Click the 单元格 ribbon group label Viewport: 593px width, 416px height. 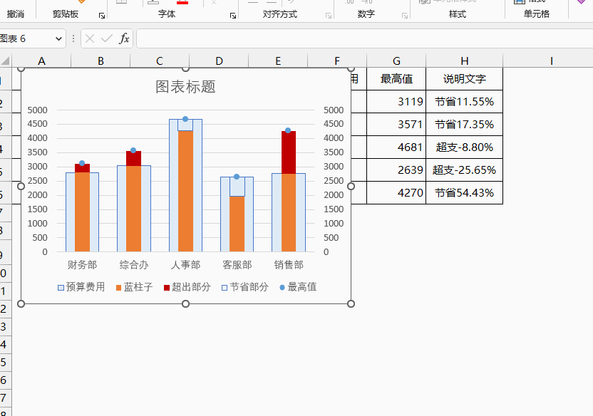click(536, 14)
